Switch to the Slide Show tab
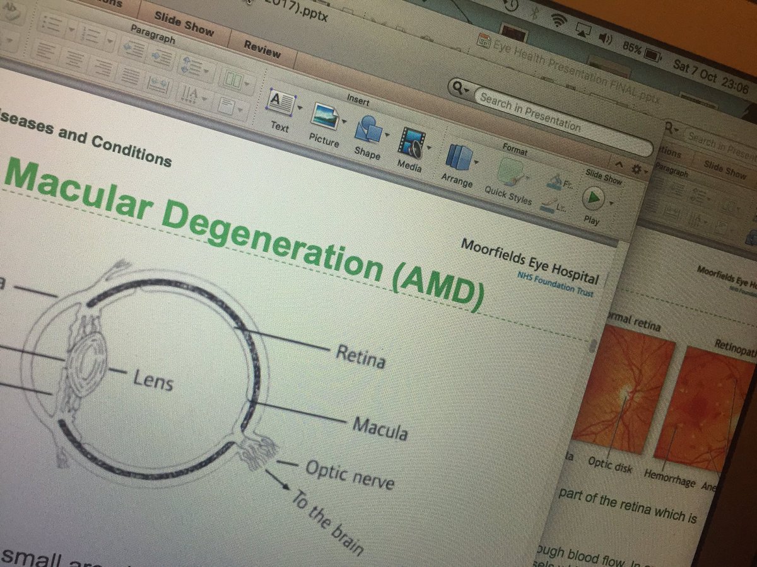The image size is (757, 567). coord(184,23)
